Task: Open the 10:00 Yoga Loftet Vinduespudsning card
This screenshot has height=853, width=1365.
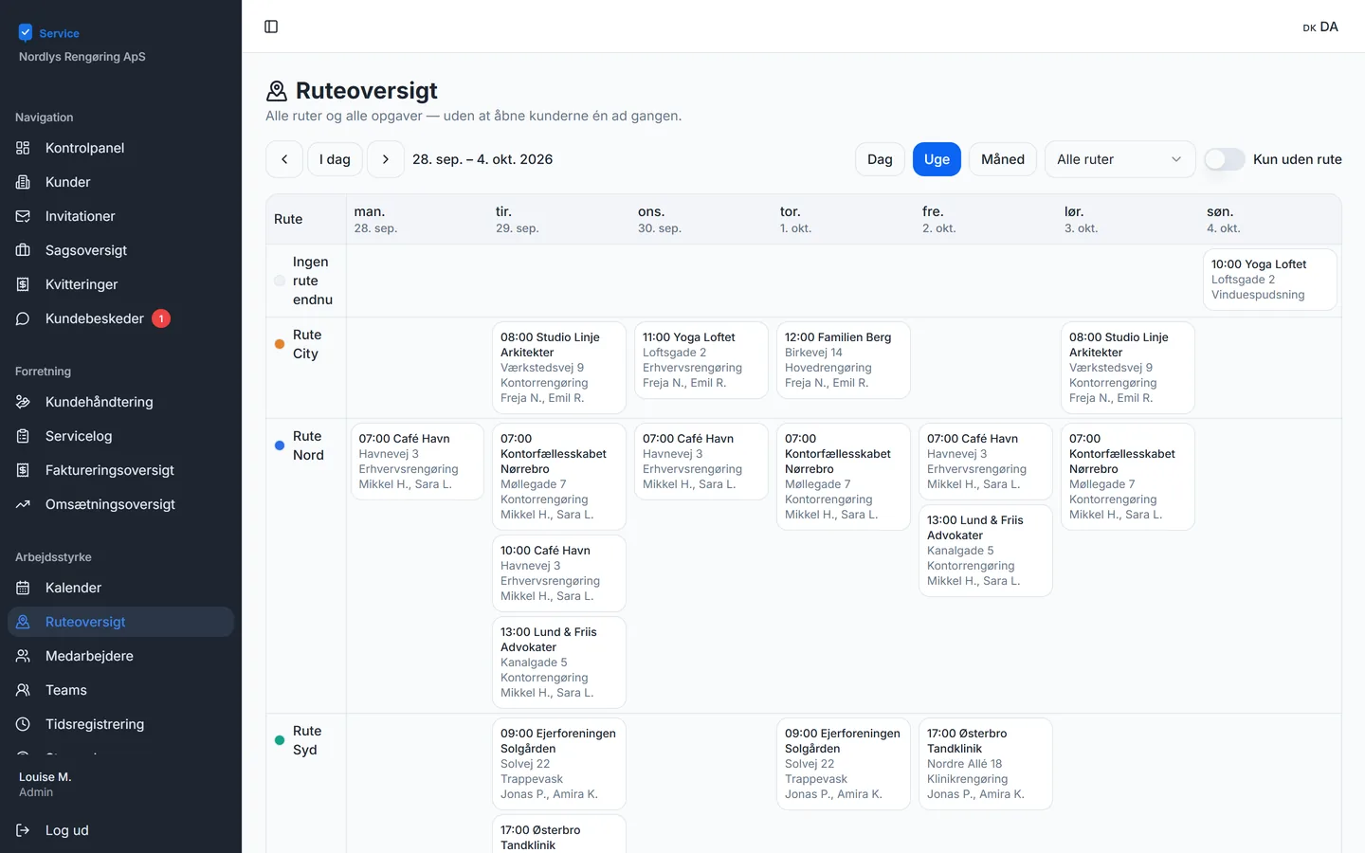Action: click(x=1270, y=280)
